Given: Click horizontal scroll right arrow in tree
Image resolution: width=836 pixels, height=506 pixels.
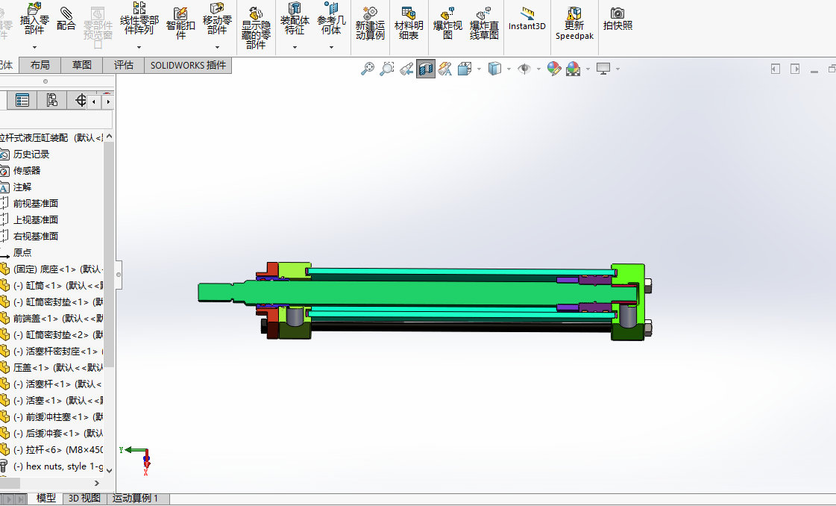Looking at the screenshot, I should 96,483.
